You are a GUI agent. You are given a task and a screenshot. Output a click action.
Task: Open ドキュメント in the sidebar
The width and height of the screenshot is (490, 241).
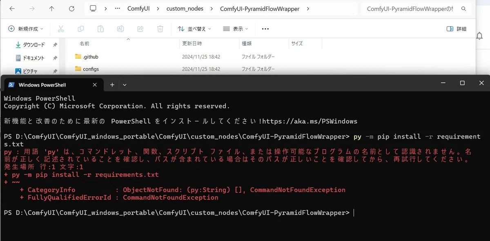(33, 58)
